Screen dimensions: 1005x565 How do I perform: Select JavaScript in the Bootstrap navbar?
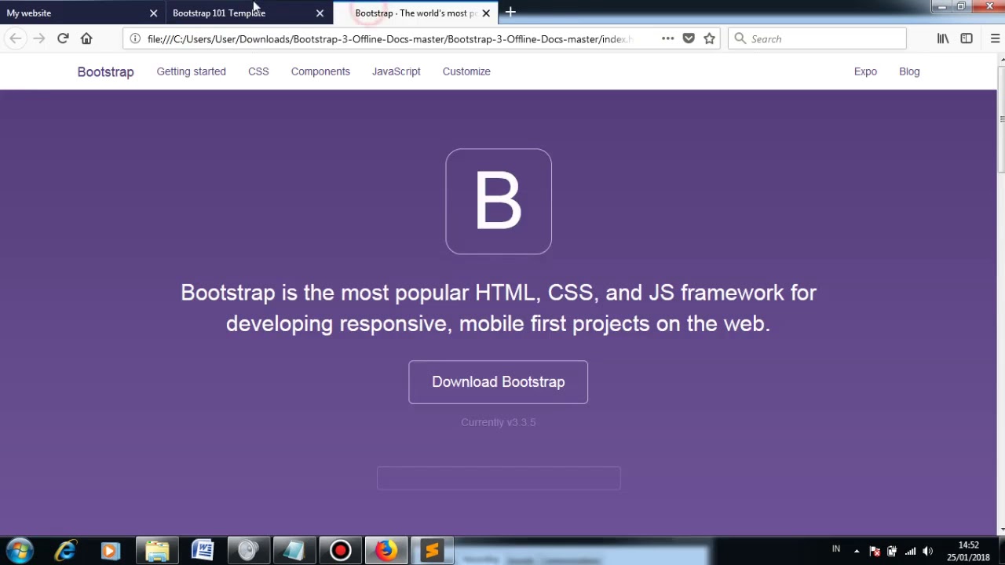coord(396,71)
